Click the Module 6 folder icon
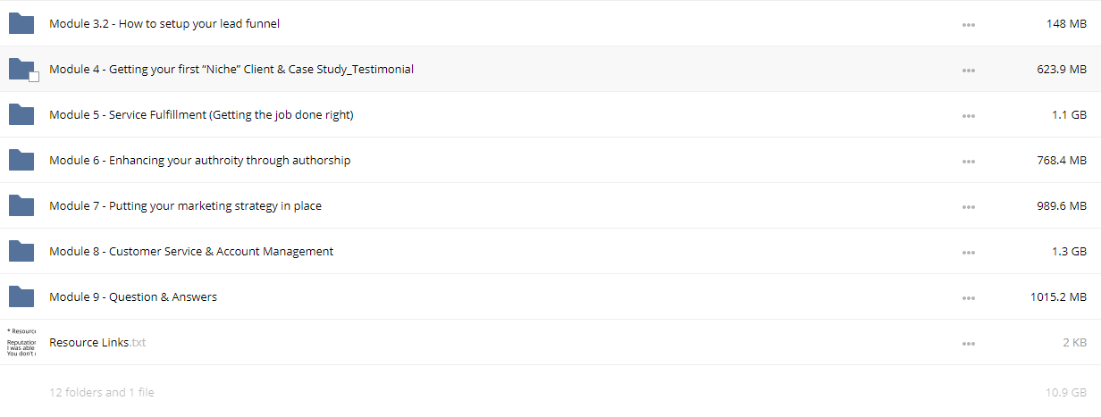Screen dimensions: 1101x417 click(x=21, y=160)
